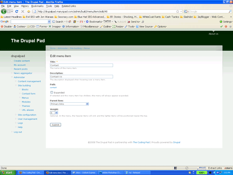Open WhiteCoat Rants bookmark folder

(150, 17)
